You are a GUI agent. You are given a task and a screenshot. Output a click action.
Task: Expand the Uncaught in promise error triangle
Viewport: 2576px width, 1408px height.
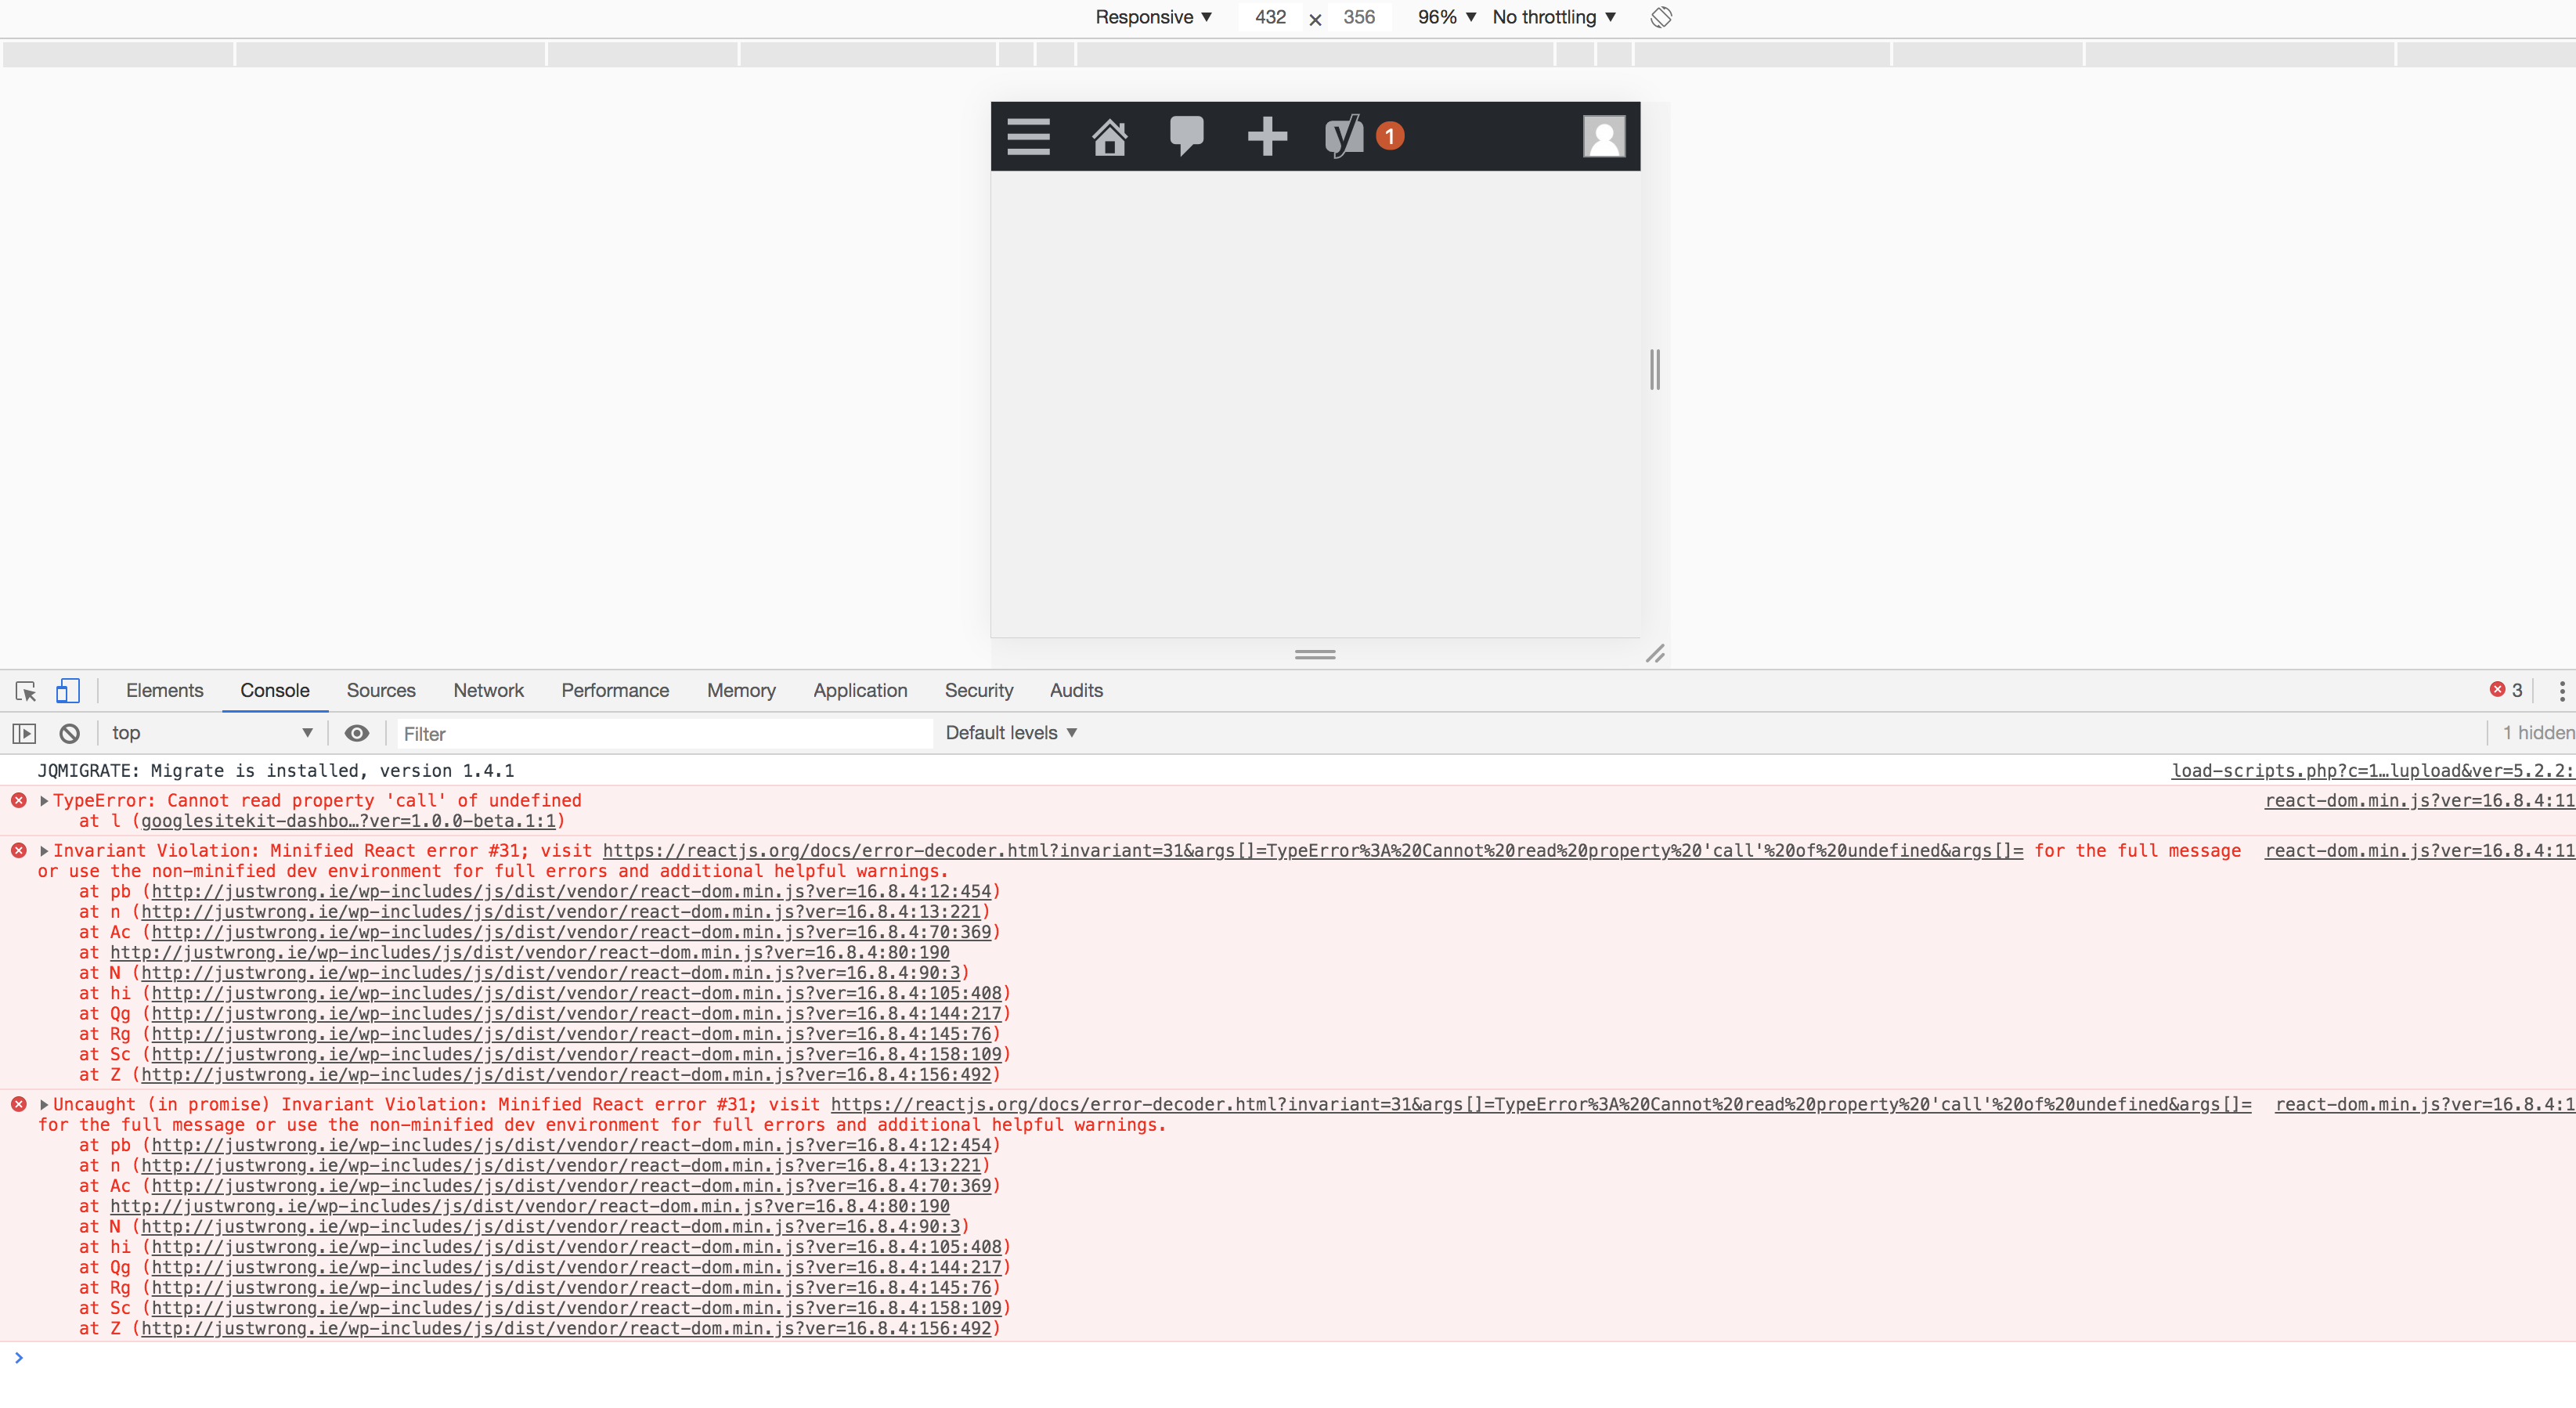pos(44,1105)
